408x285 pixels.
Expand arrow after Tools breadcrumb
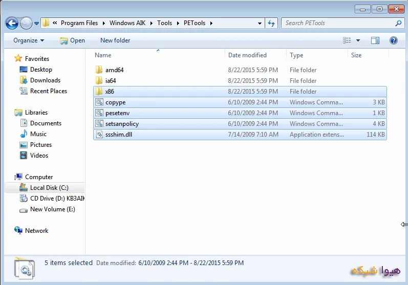178,23
